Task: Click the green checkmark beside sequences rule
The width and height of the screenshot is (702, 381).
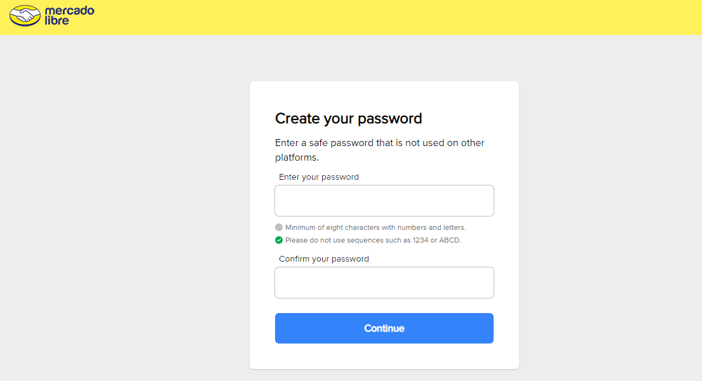Action: [x=279, y=240]
